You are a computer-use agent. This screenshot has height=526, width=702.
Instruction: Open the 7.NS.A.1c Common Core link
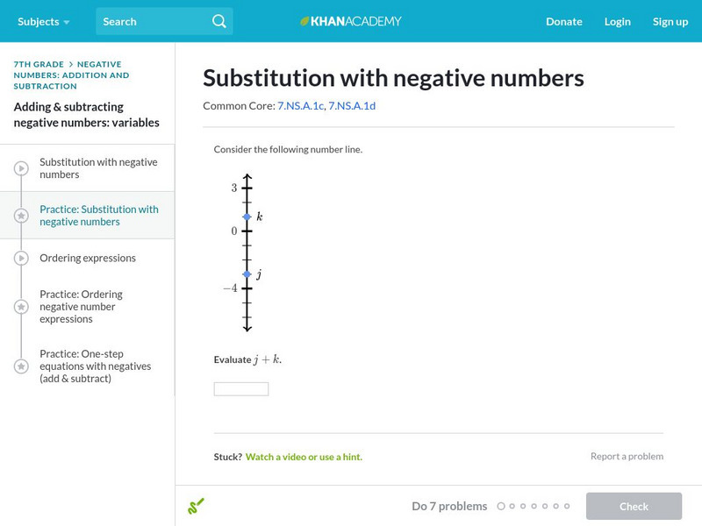click(x=300, y=106)
